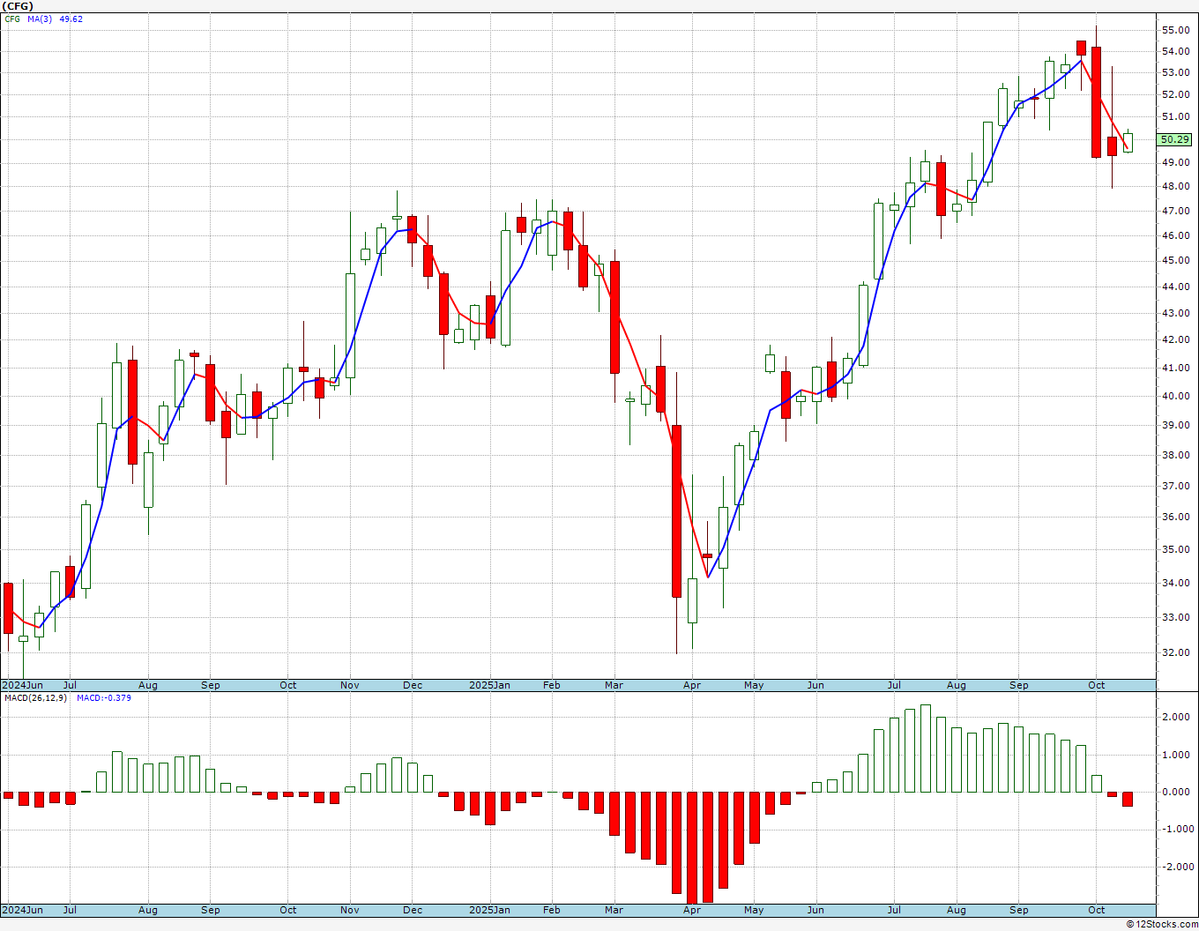Click the Feb label on the MACD panel time axis
Viewport: 1199px width, 931px height.
pos(552,910)
